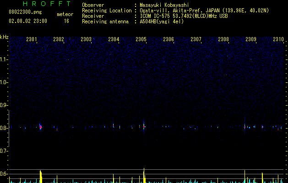
Task: Click the 2301 time marker
Action: [32, 39]
